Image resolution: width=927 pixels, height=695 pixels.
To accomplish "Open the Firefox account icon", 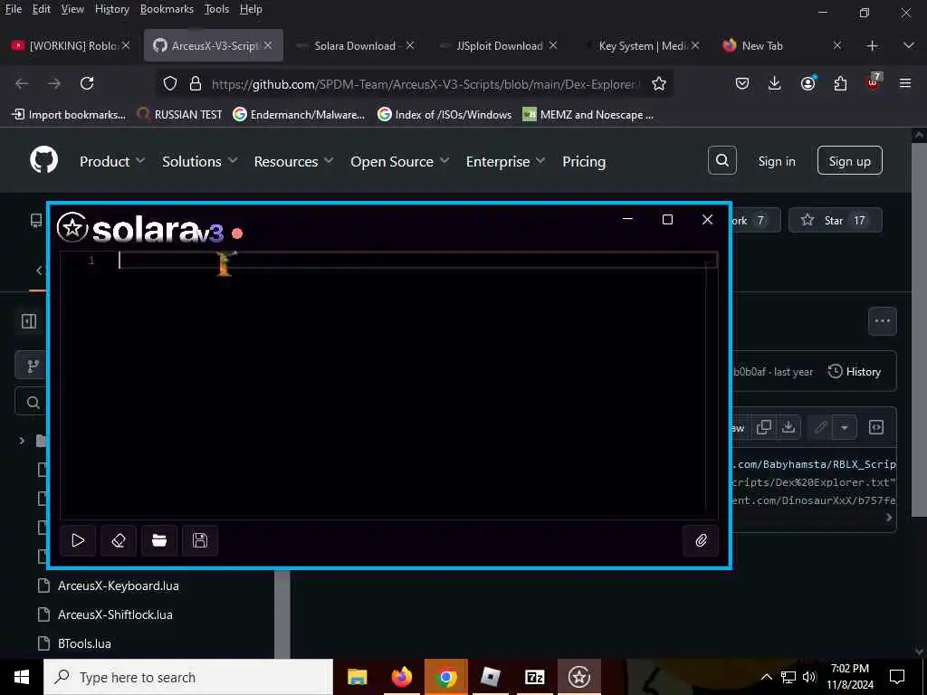I will click(x=808, y=83).
